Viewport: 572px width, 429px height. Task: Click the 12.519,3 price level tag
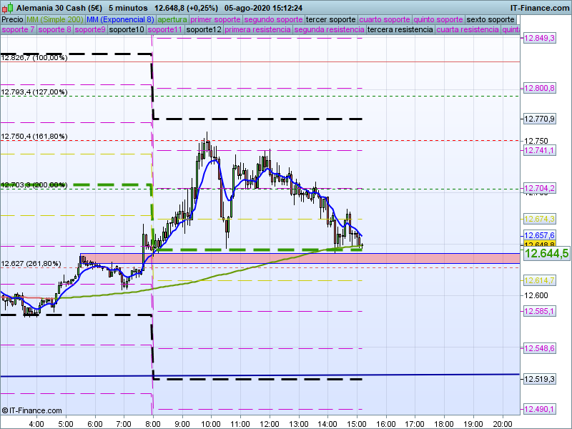[x=540, y=379]
